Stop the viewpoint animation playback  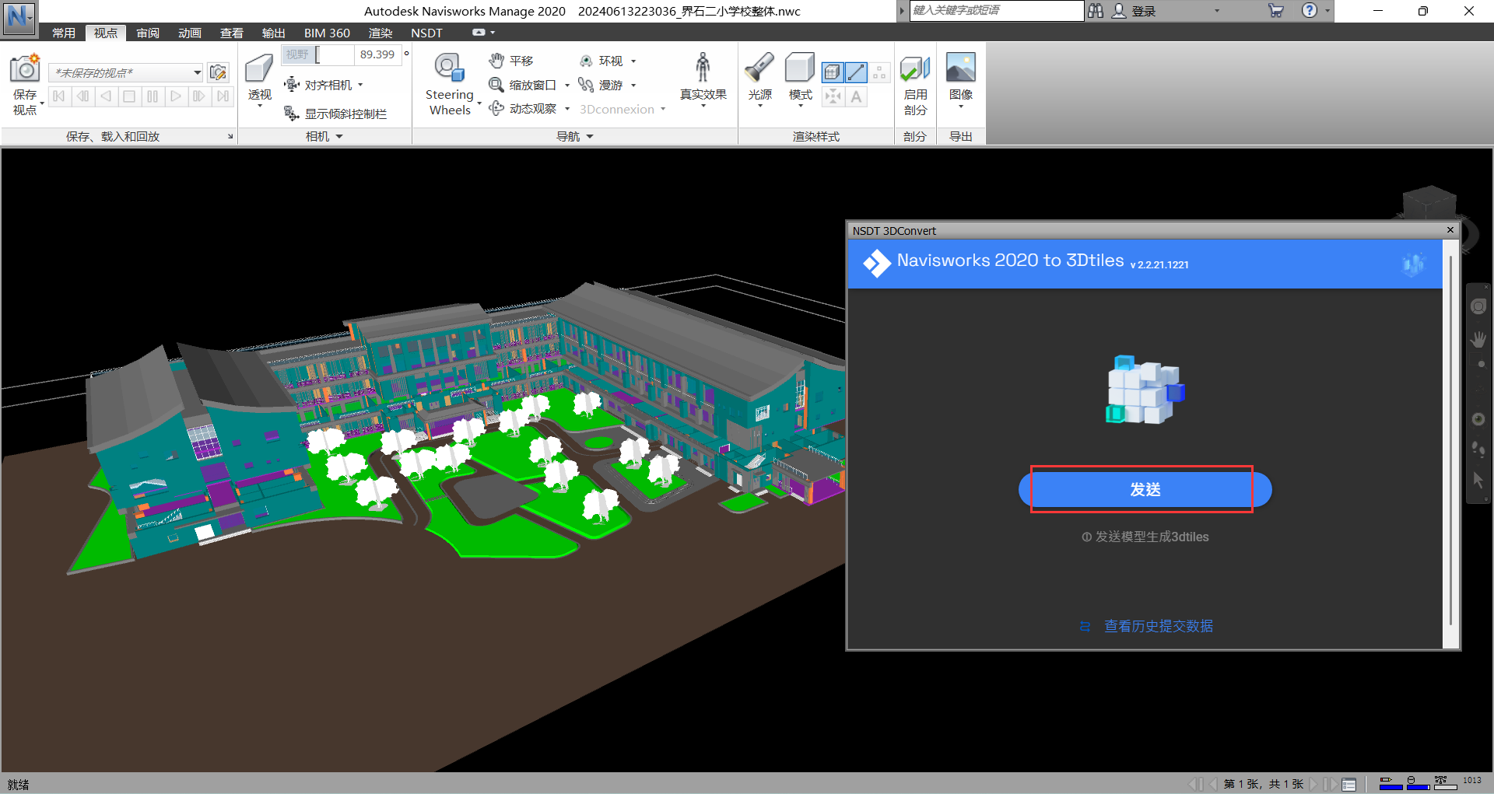click(129, 96)
